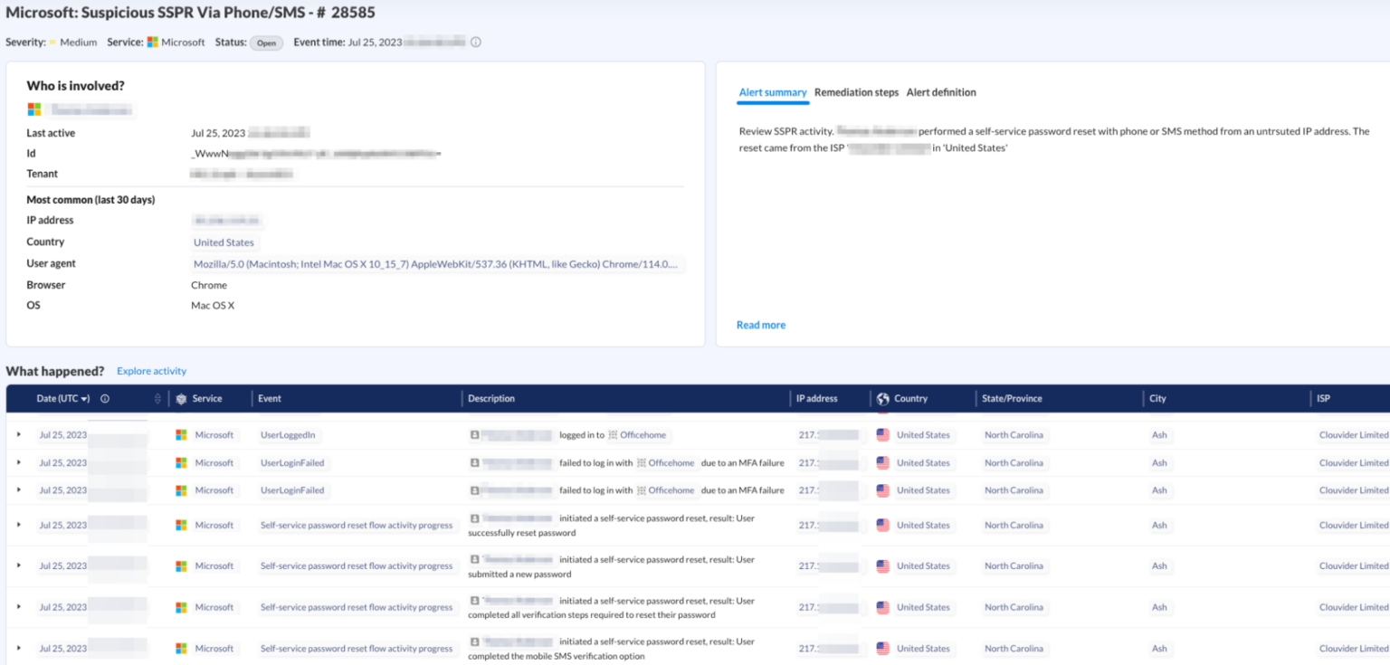Click the Officehome app grid icon in UserLoggedIn row
The width and height of the screenshot is (1390, 665).
(613, 435)
